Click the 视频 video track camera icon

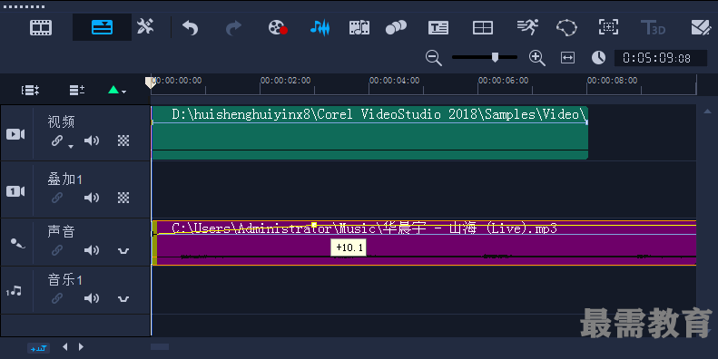click(x=15, y=134)
